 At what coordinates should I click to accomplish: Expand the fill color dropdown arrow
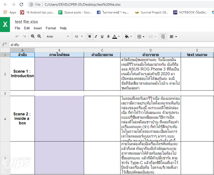coord(131,36)
